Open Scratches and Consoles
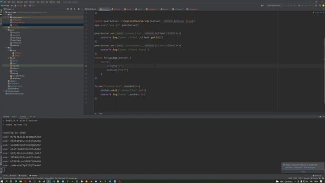The image size is (325, 183). 14,94
